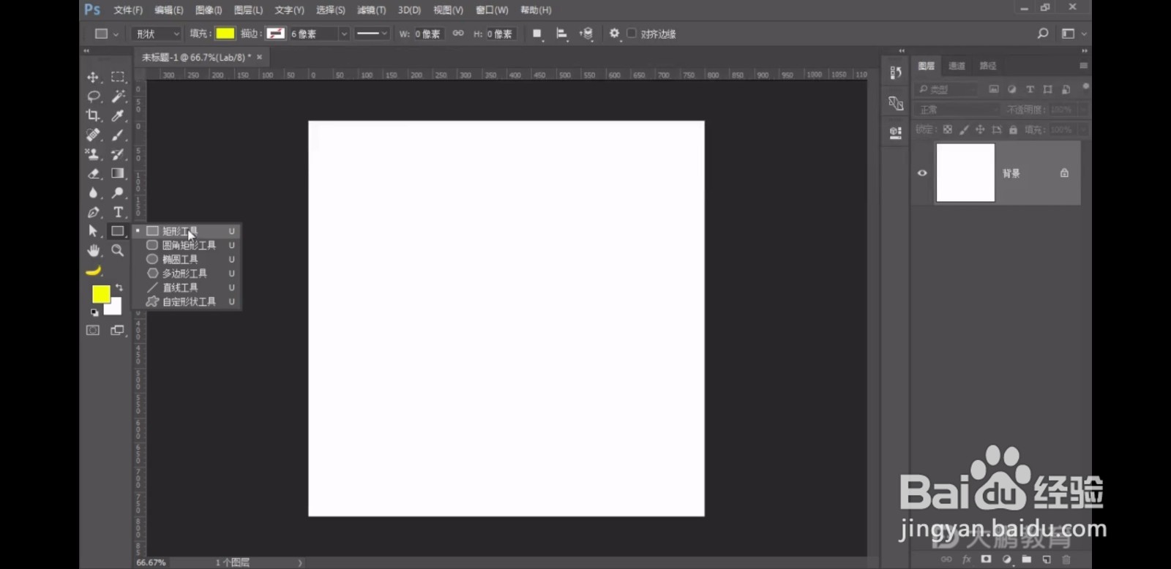The width and height of the screenshot is (1171, 569).
Task: Select the Lasso tool
Action: coord(93,96)
